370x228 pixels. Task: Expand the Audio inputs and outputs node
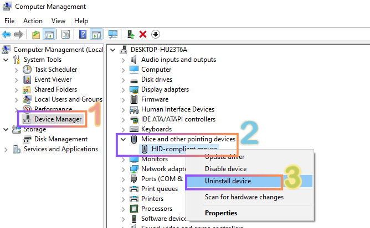click(124, 60)
